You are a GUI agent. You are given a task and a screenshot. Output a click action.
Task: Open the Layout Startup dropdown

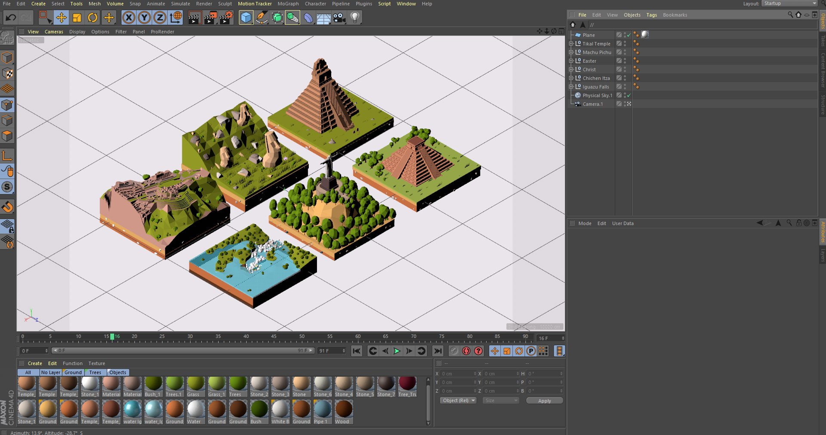tap(789, 3)
